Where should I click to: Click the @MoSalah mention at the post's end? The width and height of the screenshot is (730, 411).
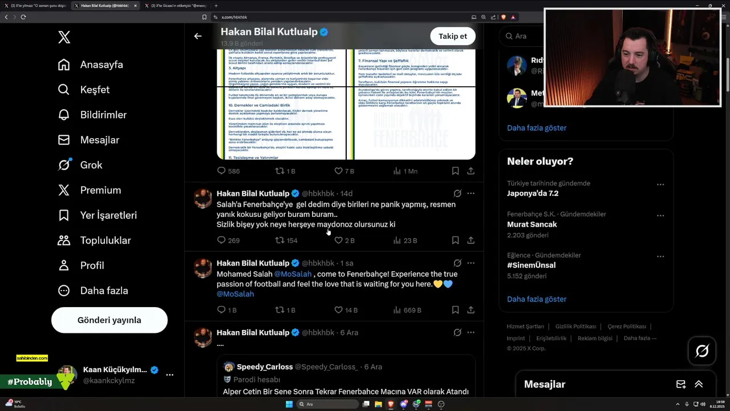[x=235, y=294]
